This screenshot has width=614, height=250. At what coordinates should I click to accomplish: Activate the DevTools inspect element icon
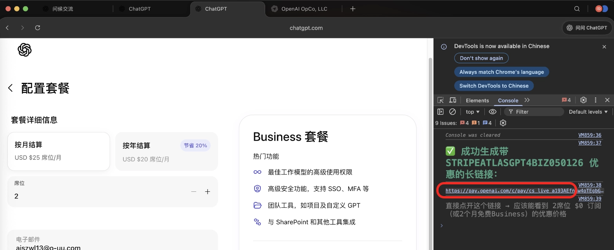pos(441,100)
